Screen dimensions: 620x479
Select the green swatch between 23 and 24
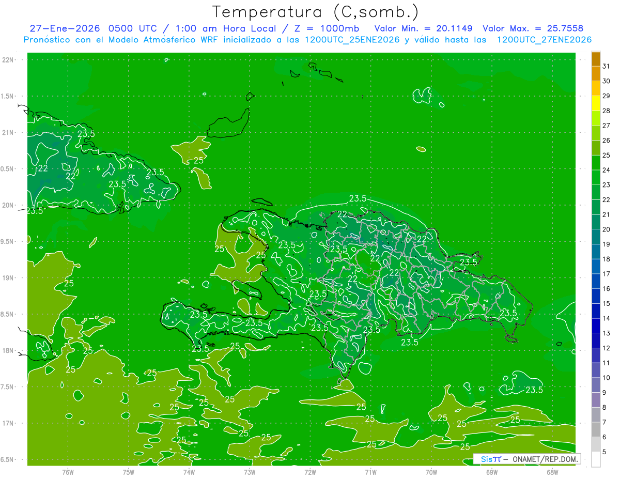(x=596, y=177)
